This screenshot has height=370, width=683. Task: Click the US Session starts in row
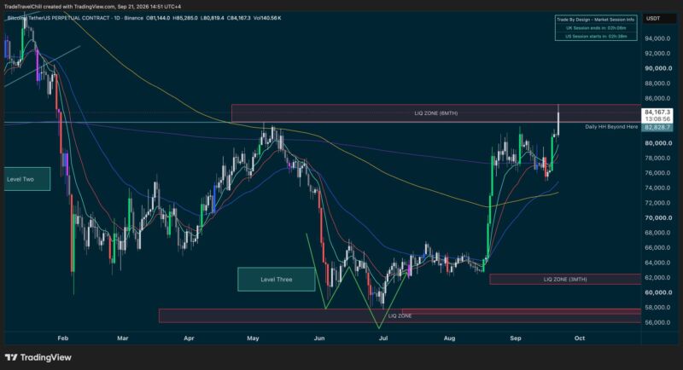click(595, 37)
